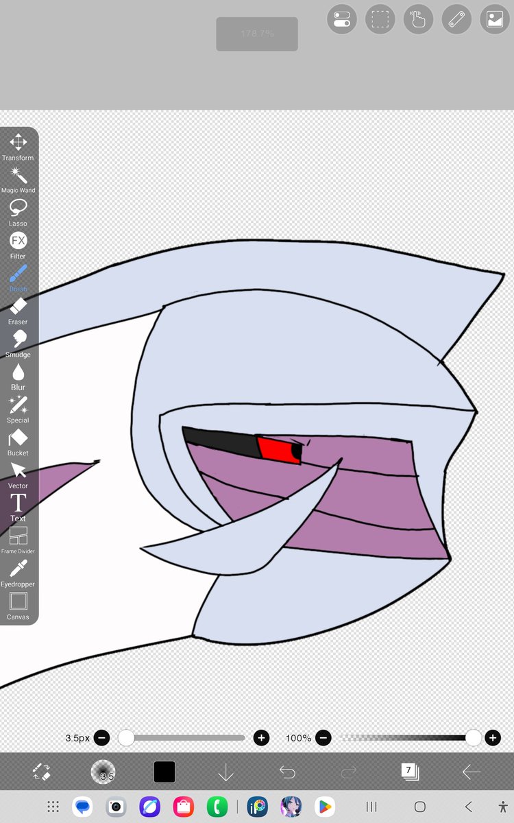Open the Camera app in taskbar
Image resolution: width=514 pixels, height=823 pixels.
[x=117, y=807]
